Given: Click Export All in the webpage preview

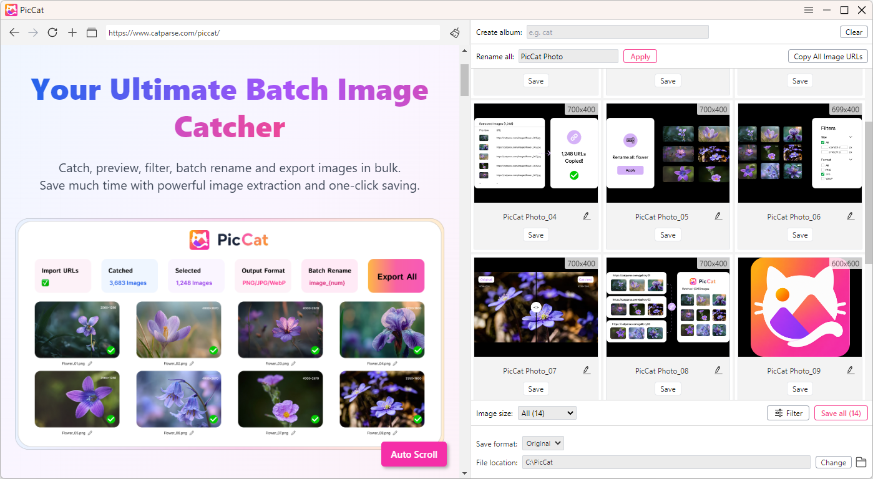Looking at the screenshot, I should (396, 276).
